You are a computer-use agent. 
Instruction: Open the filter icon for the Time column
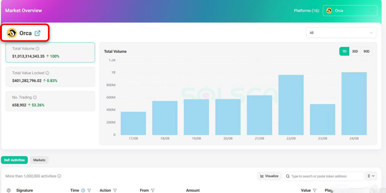pos(89,190)
